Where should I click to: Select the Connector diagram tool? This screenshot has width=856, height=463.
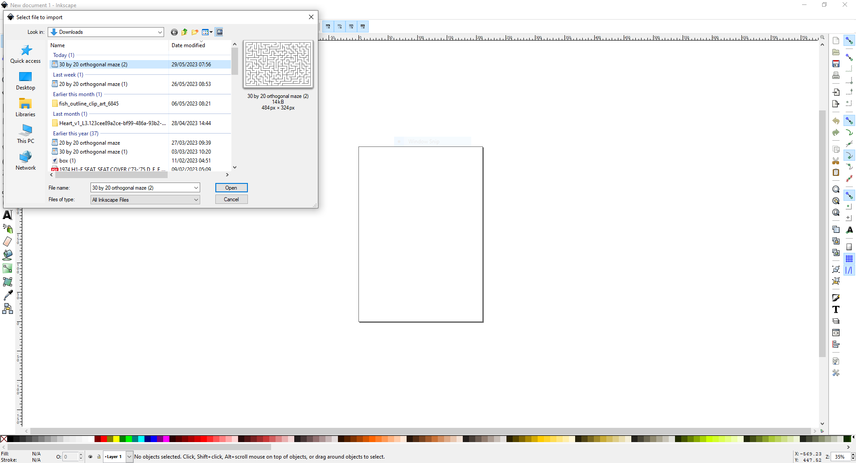pos(8,309)
